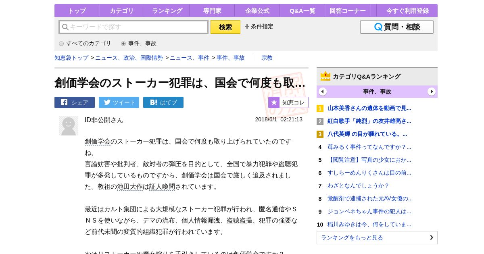This screenshot has width=484, height=254.
Task: Open the 企業公式 tab
Action: click(257, 11)
